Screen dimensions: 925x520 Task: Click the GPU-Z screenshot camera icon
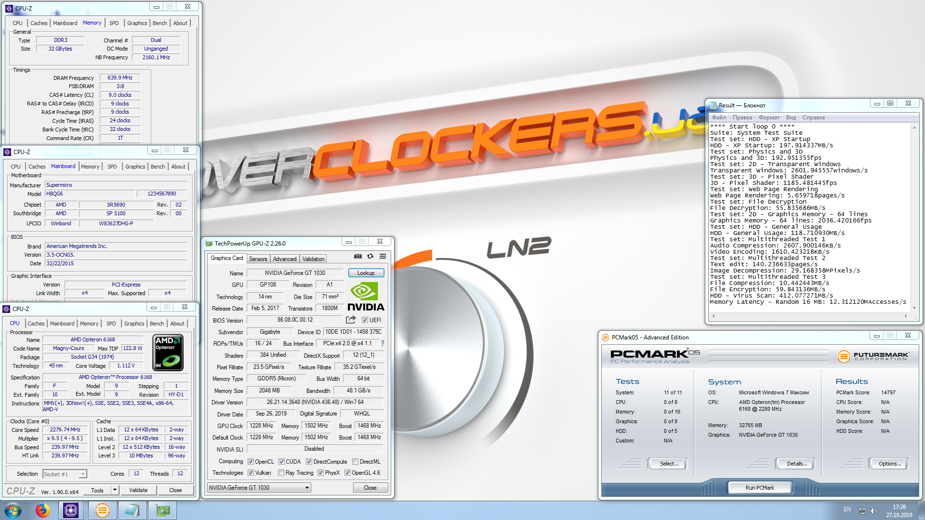pos(358,256)
